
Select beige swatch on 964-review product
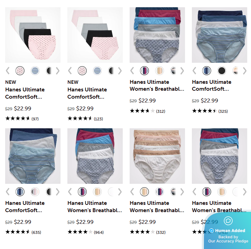coord(97,192)
